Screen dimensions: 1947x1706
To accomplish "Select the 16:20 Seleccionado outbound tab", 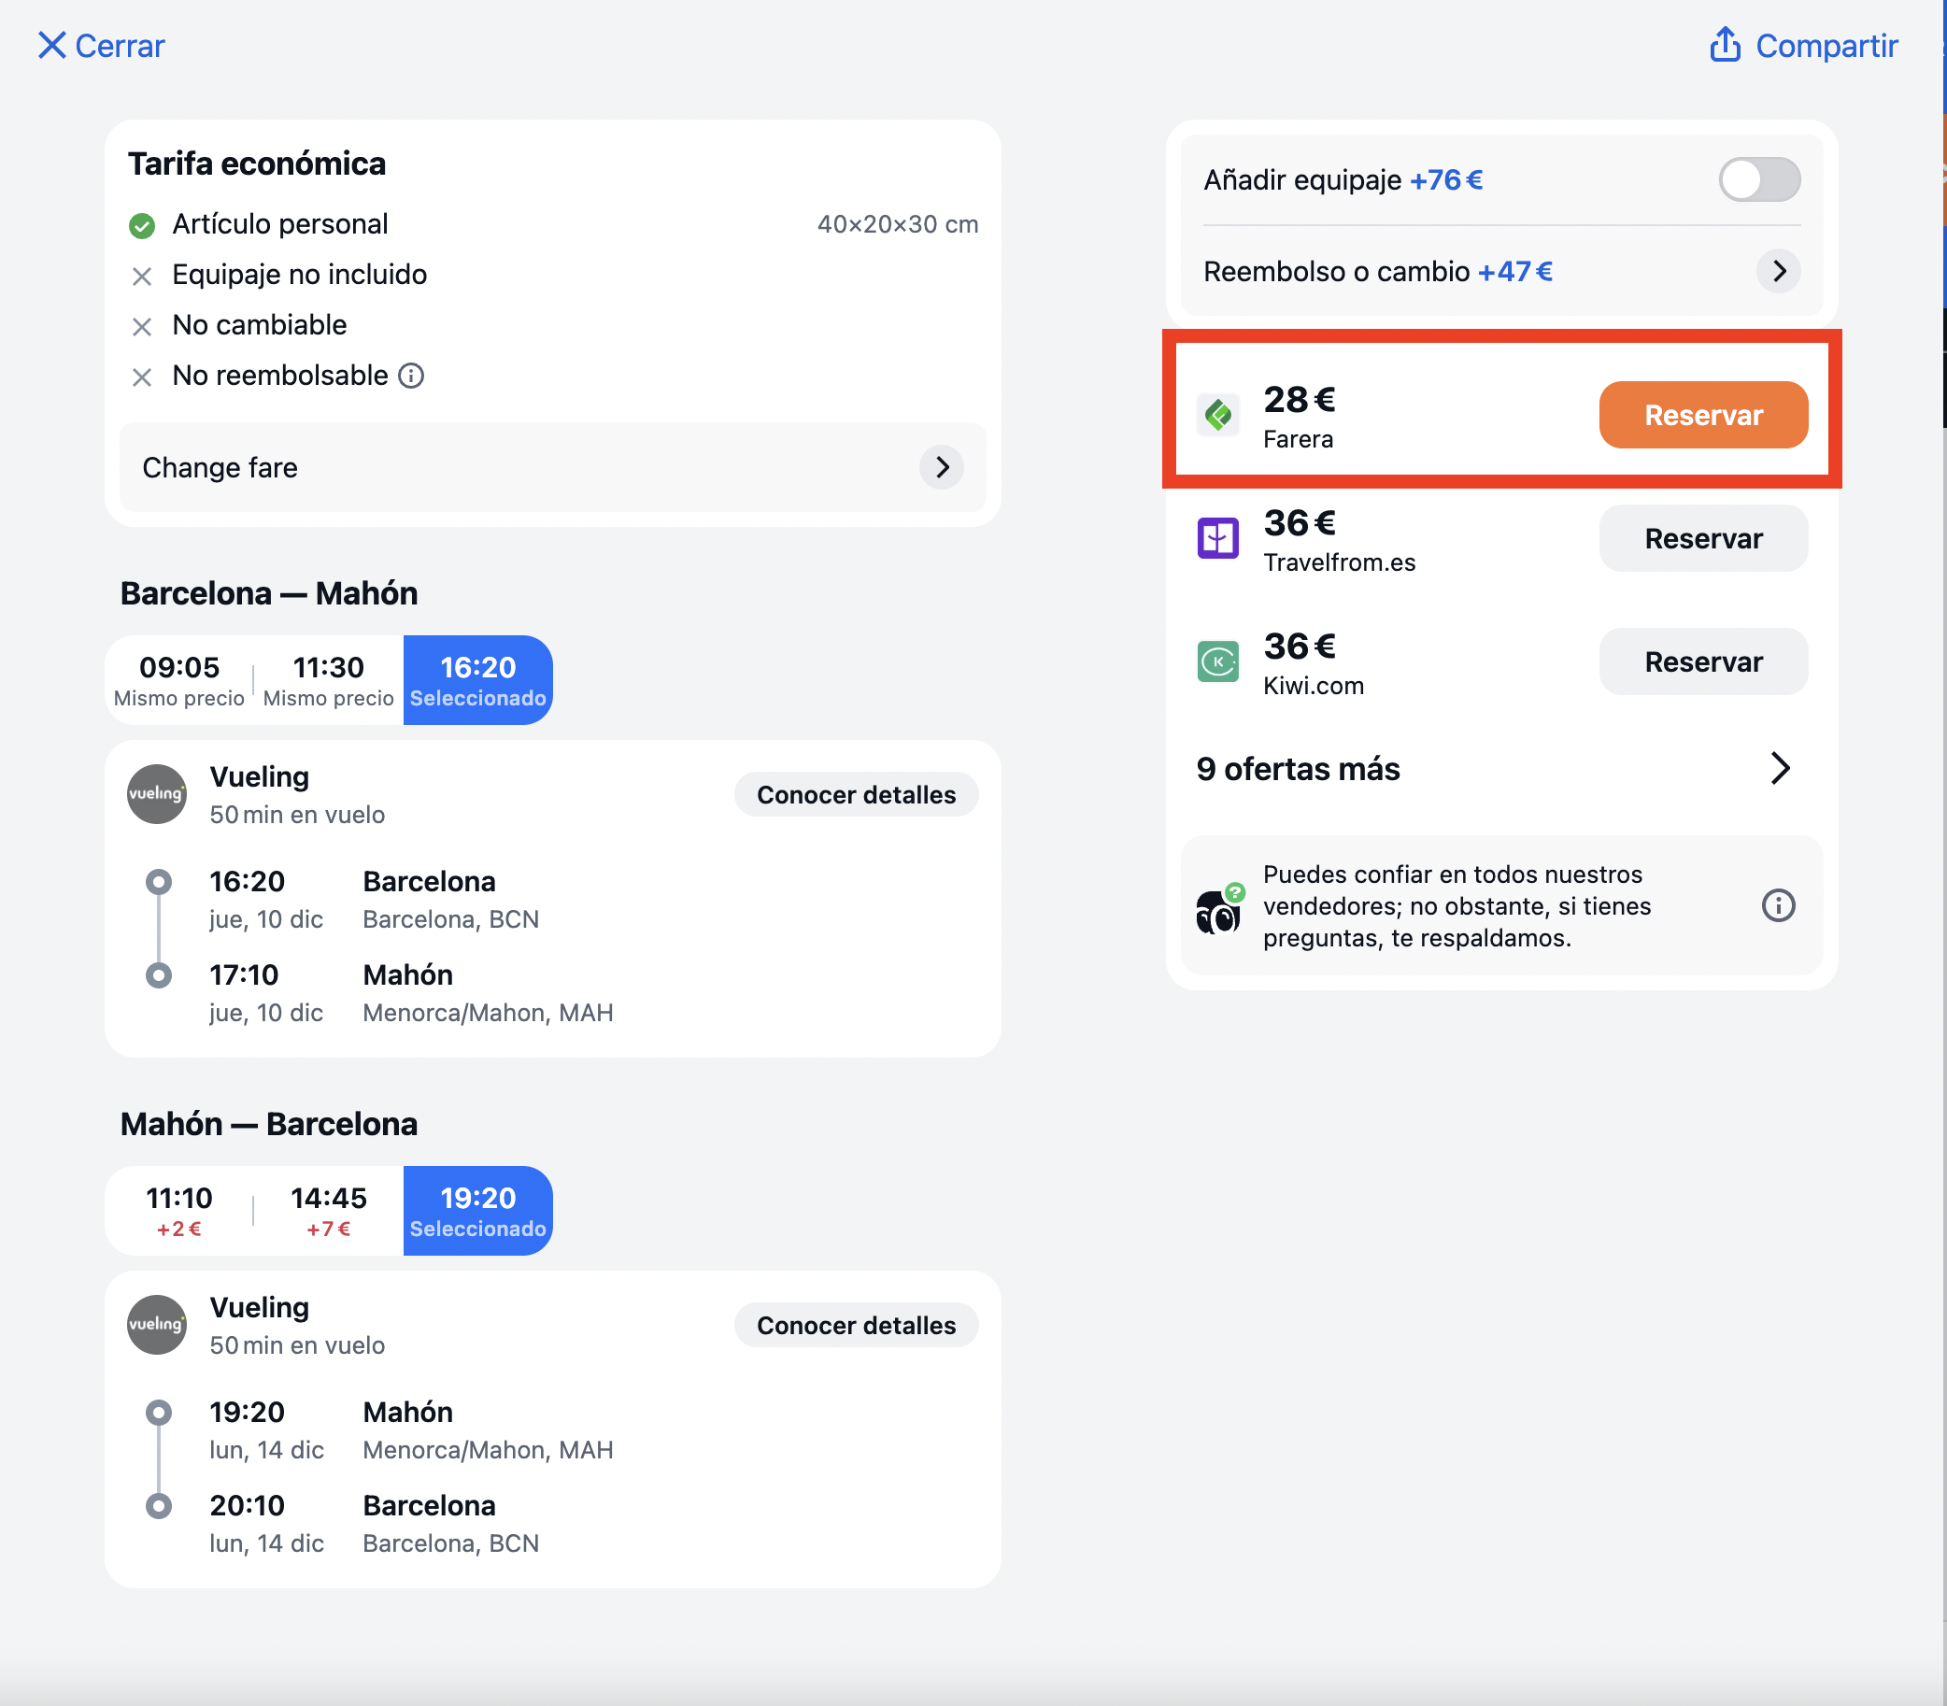I will click(x=478, y=680).
